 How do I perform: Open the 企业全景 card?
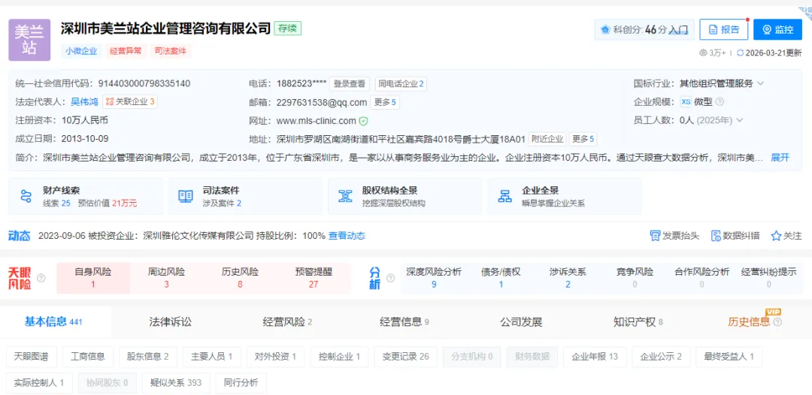click(564, 197)
